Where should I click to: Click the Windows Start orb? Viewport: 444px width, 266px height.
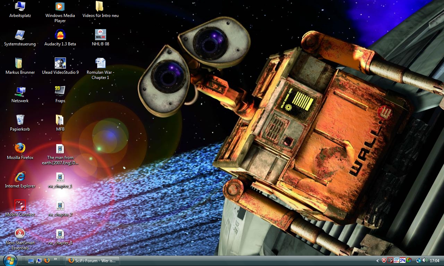[x=10, y=260]
